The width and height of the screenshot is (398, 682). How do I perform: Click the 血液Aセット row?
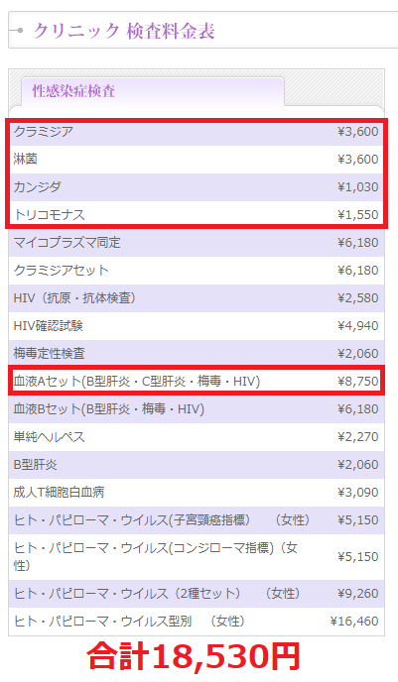point(197,382)
